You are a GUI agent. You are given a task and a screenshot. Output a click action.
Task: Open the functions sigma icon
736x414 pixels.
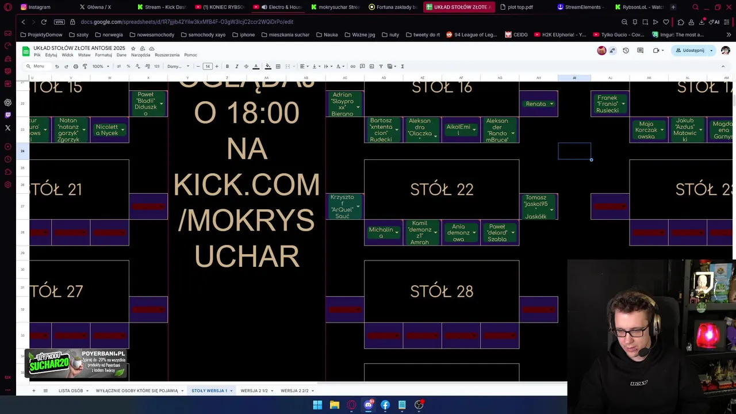pyautogui.click(x=402, y=66)
